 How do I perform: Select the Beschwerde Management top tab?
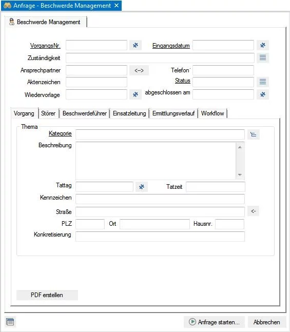click(46, 22)
